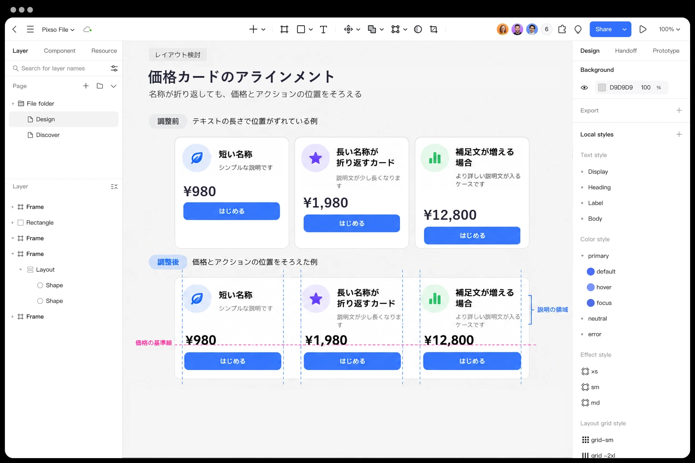The height and width of the screenshot is (463, 695).
Task: Open the component tool icon
Action: tap(348, 29)
